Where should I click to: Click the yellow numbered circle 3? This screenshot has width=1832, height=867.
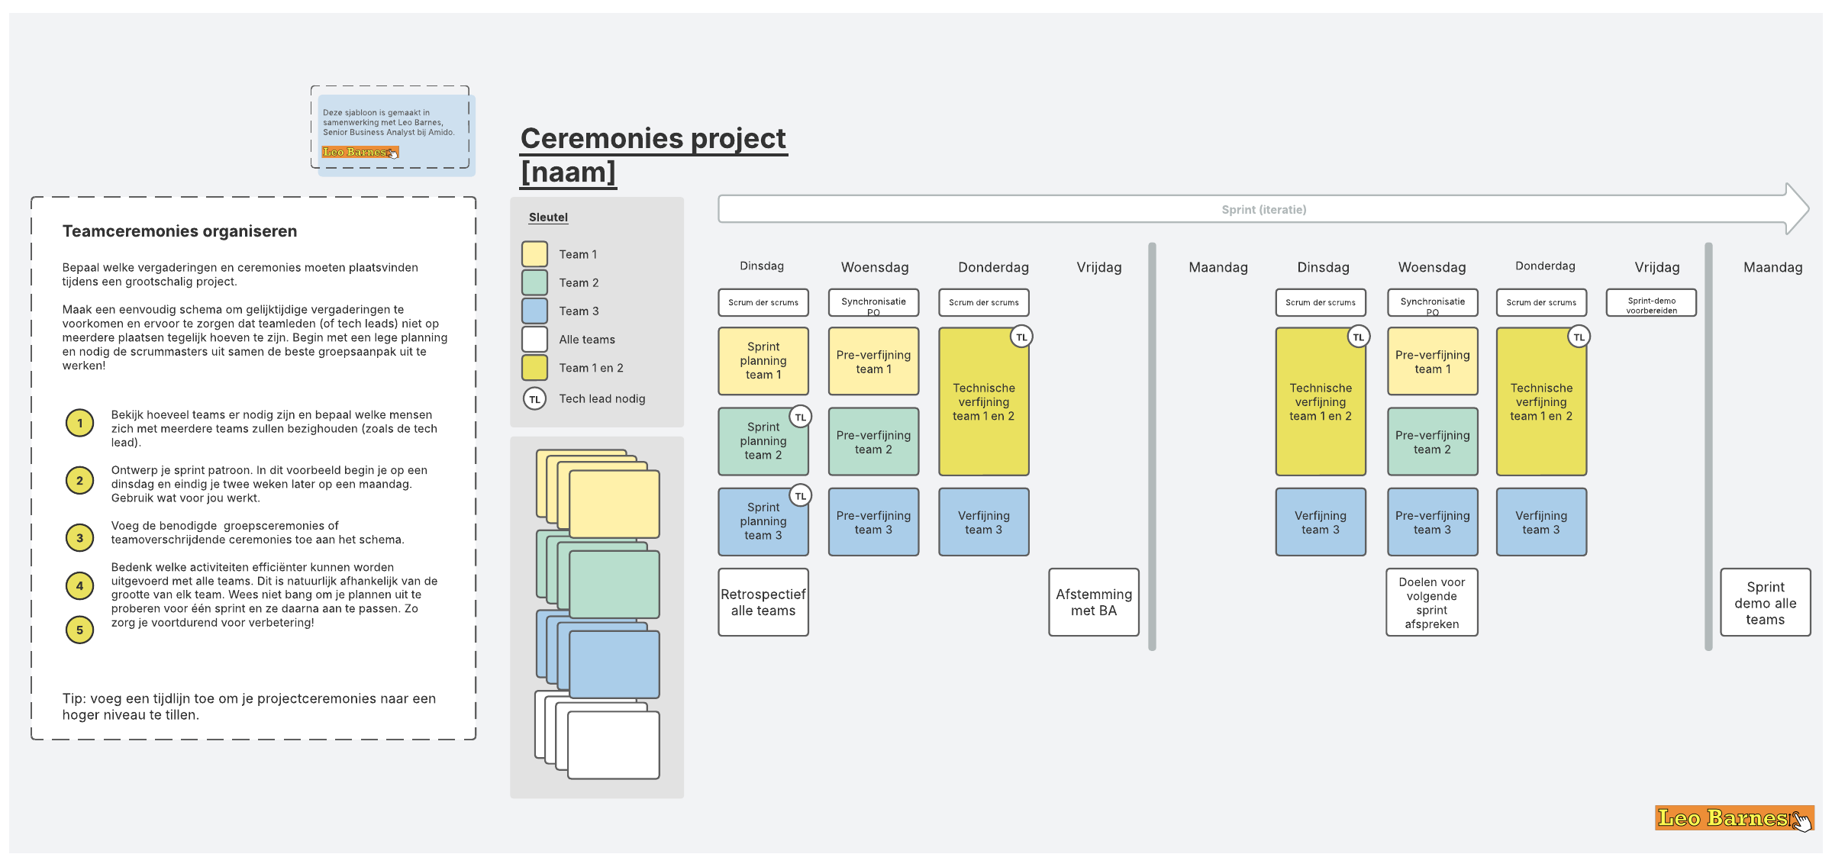tap(79, 537)
